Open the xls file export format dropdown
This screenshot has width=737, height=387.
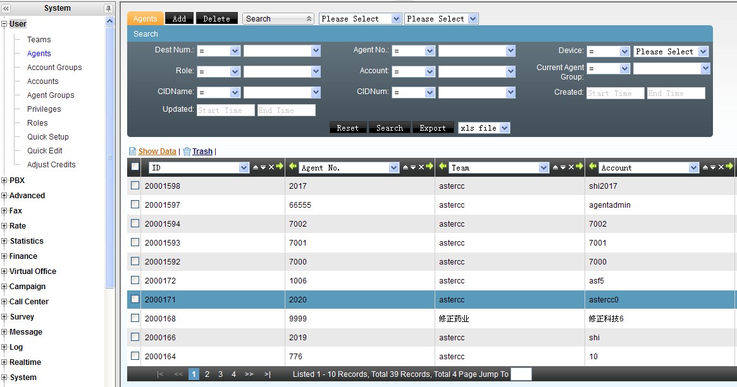pos(504,128)
